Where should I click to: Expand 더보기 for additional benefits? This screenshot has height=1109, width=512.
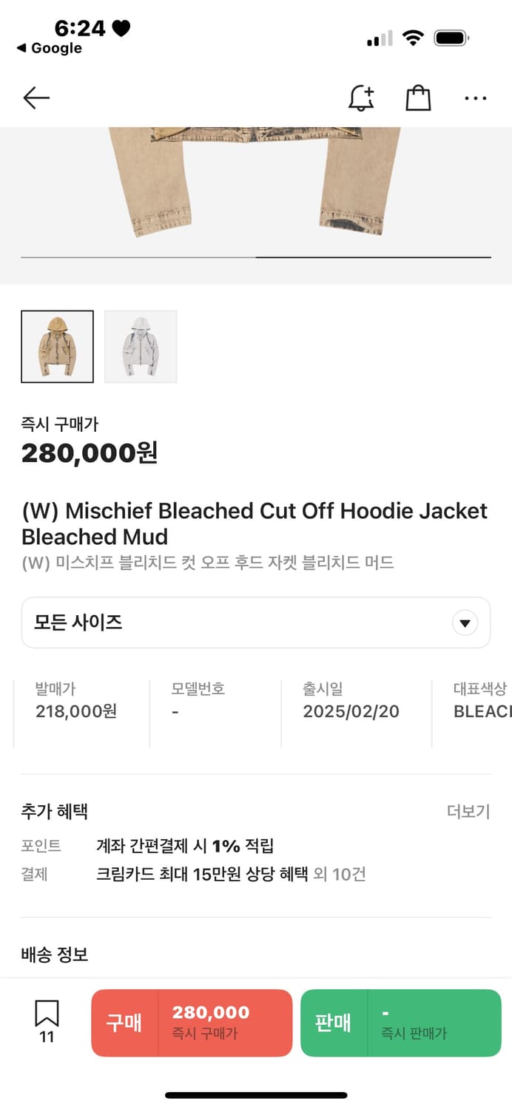click(468, 811)
